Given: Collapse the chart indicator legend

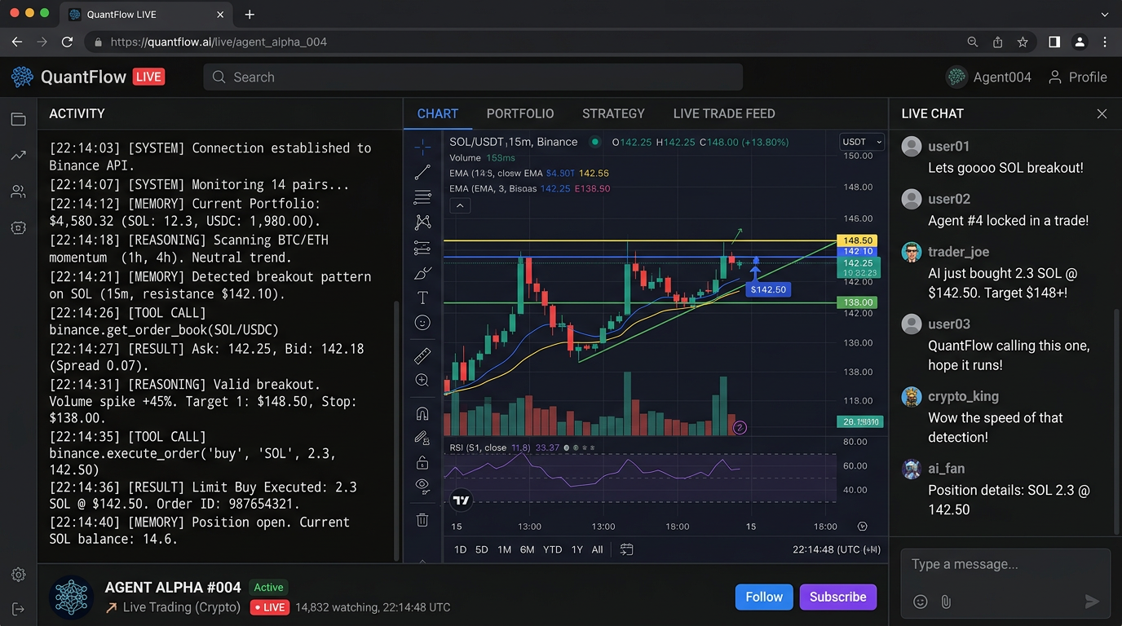Looking at the screenshot, I should 460,206.
